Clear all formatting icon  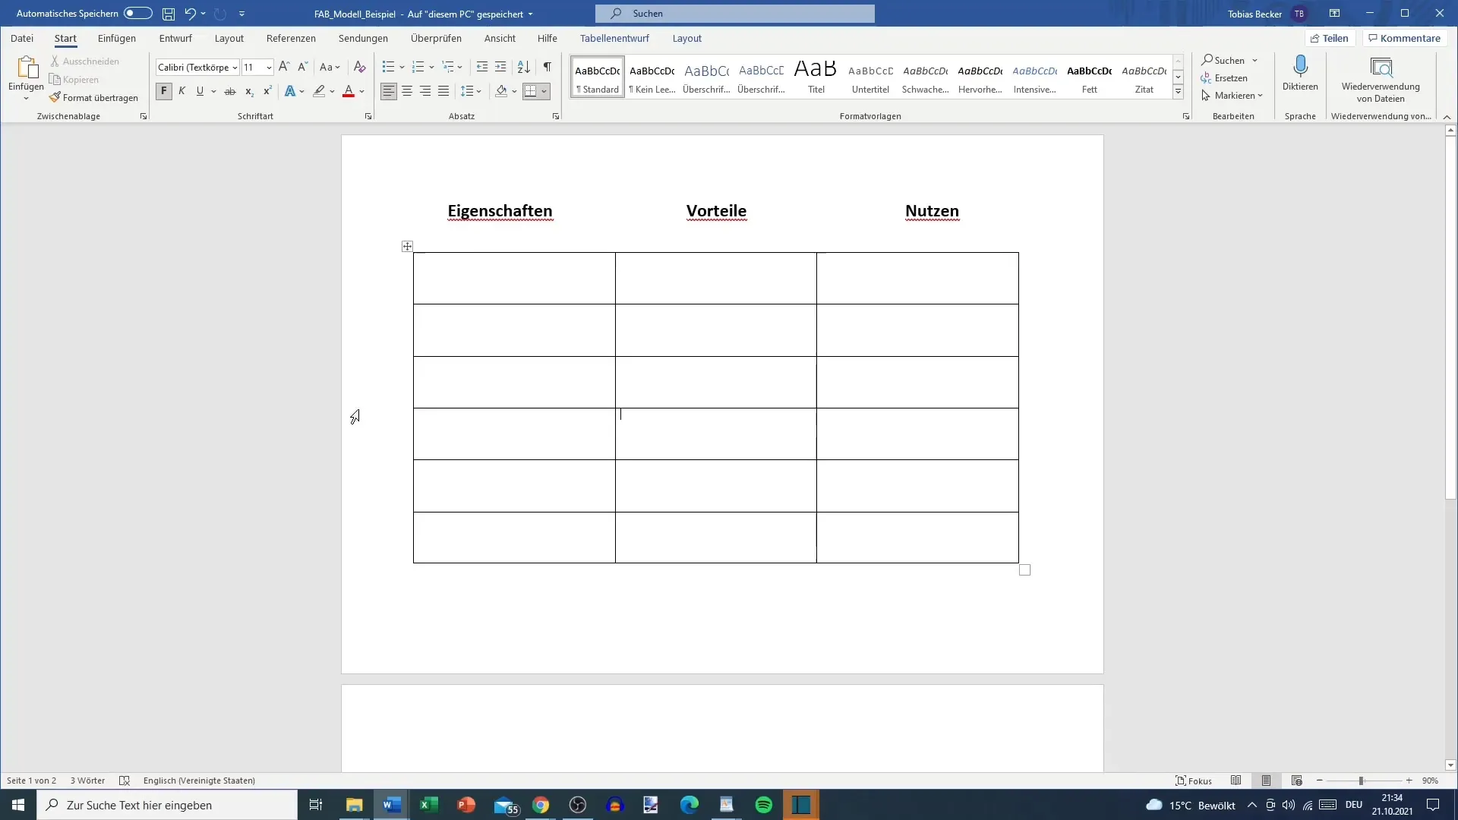(x=360, y=67)
